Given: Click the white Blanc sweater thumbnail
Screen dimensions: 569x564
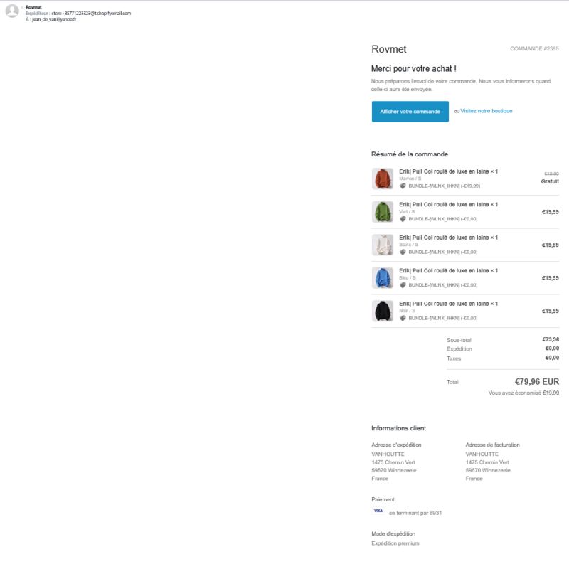Looking at the screenshot, I should 383,245.
